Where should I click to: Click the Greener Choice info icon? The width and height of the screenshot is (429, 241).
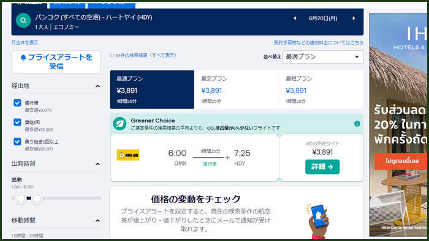[x=357, y=124]
